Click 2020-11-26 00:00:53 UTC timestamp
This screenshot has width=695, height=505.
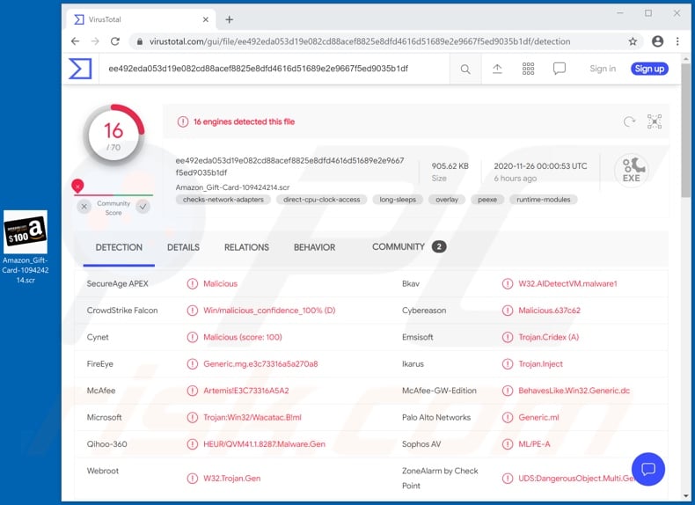pos(540,166)
